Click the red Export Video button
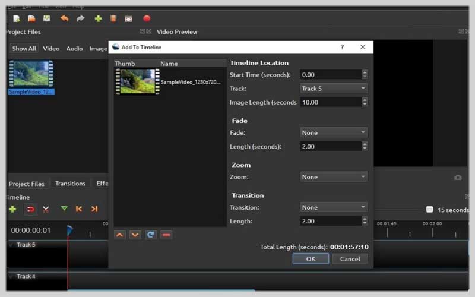475x297 pixels. point(147,19)
